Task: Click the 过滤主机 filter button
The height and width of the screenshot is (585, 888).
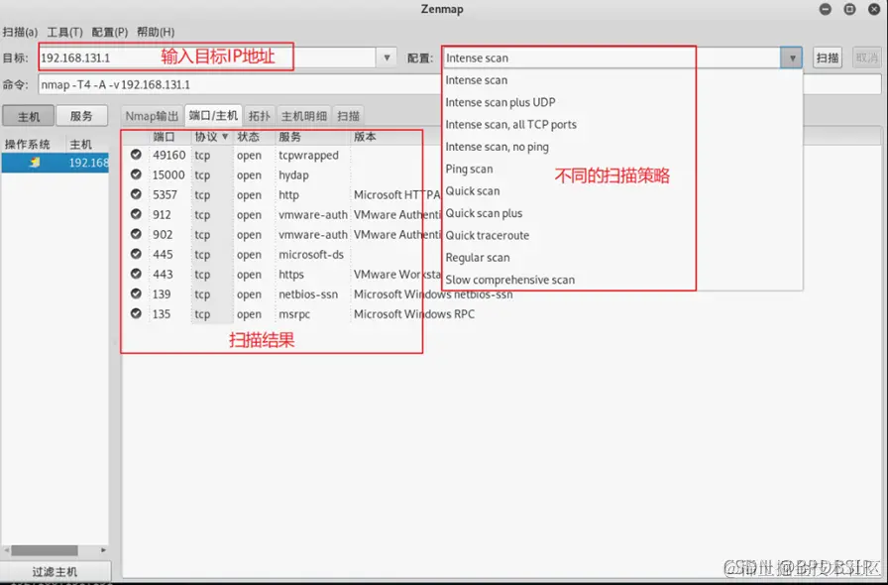Action: tap(55, 571)
